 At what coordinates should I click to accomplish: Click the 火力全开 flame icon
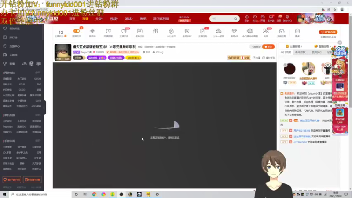coord(171,31)
